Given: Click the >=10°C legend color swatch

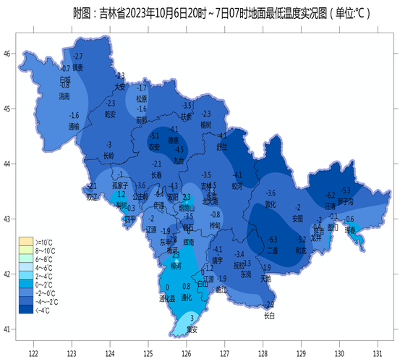Looking at the screenshot, I should click(26, 242).
